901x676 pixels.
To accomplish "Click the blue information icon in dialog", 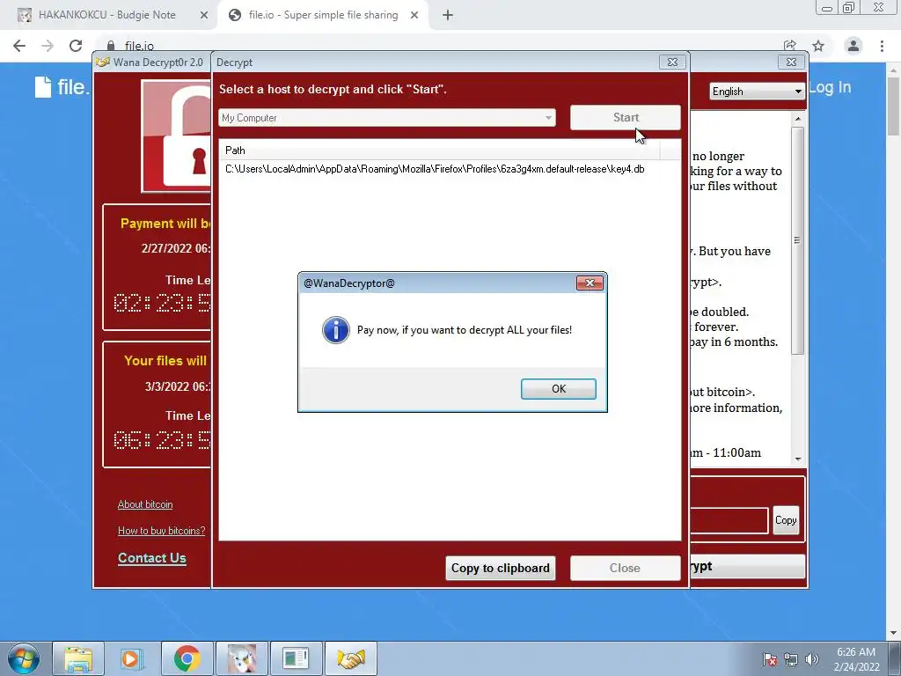I will coord(335,330).
